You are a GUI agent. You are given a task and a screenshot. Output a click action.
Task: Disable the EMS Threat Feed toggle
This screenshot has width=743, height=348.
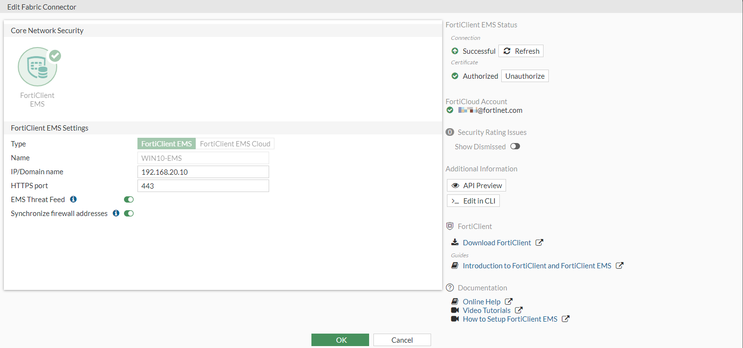point(129,199)
